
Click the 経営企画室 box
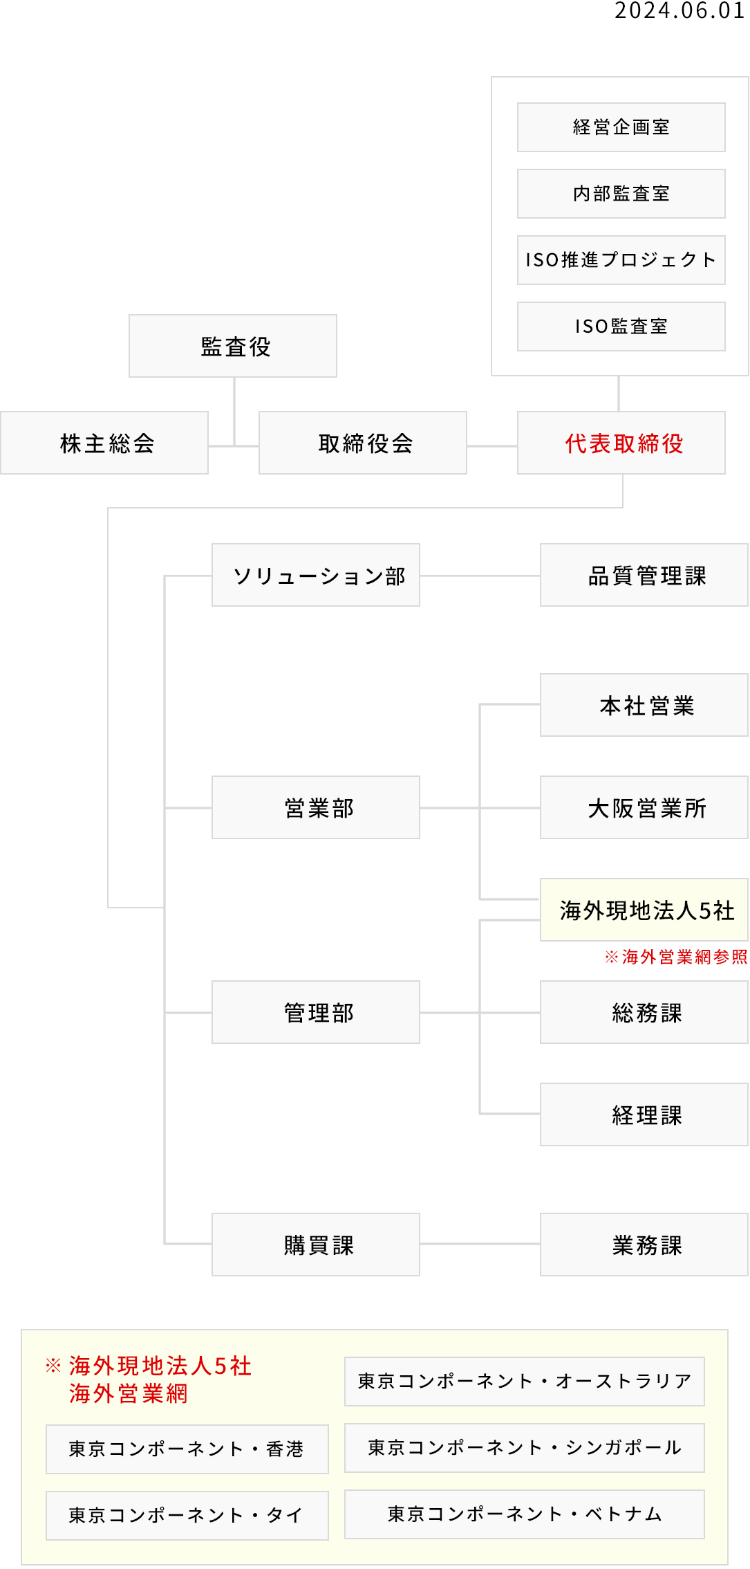pyautogui.click(x=621, y=127)
